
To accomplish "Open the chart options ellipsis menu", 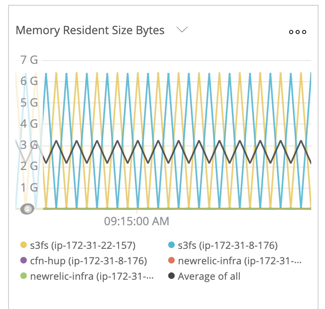I will point(297,32).
